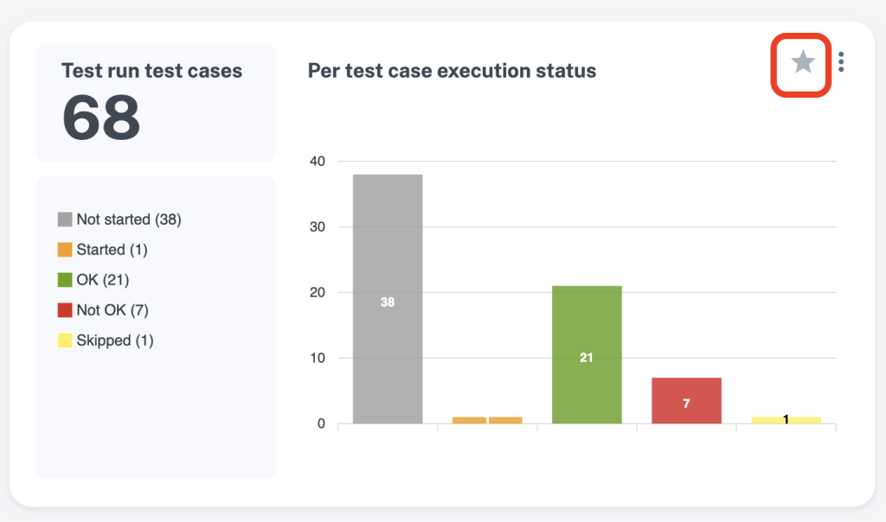
Task: Select the Not OK (7) legend label
Action: [x=112, y=309]
